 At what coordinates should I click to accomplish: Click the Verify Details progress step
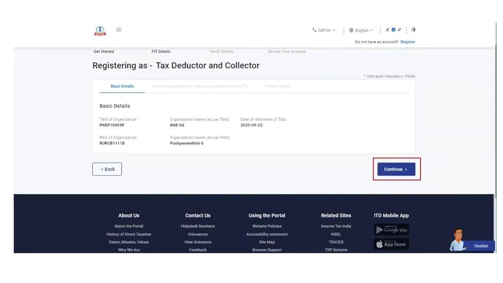(221, 51)
